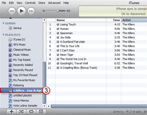Open the Edit menu
The image size is (147, 115).
tap(11, 3)
